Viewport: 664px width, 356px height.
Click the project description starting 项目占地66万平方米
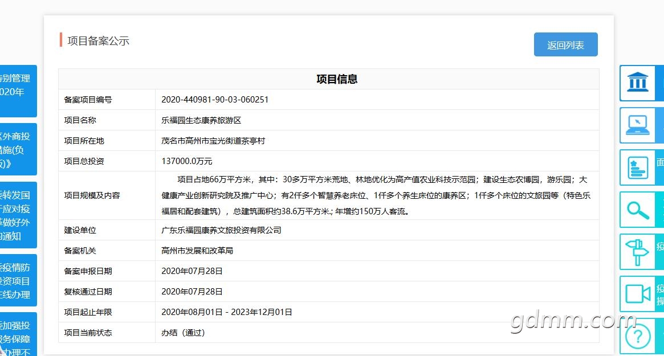pyautogui.click(x=376, y=195)
